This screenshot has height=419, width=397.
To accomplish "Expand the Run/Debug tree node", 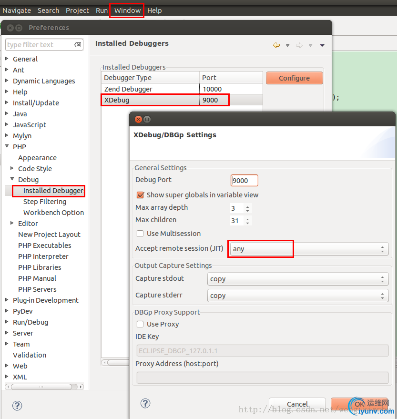I will coord(7,321).
